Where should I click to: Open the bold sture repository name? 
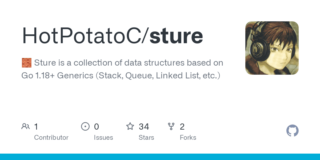tap(176, 35)
